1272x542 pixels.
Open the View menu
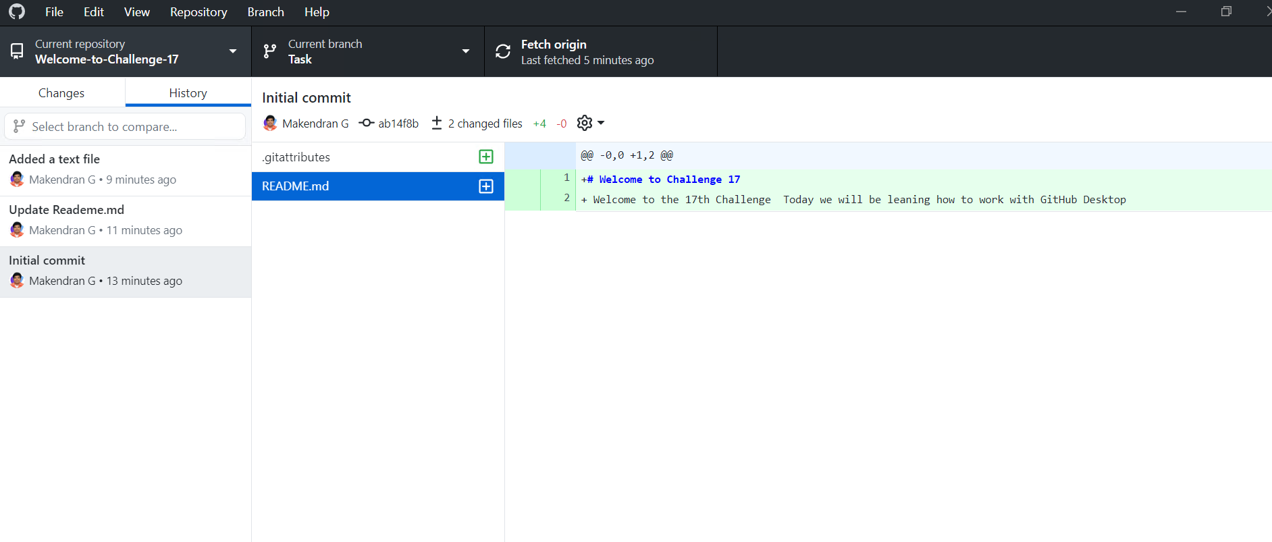pyautogui.click(x=137, y=12)
